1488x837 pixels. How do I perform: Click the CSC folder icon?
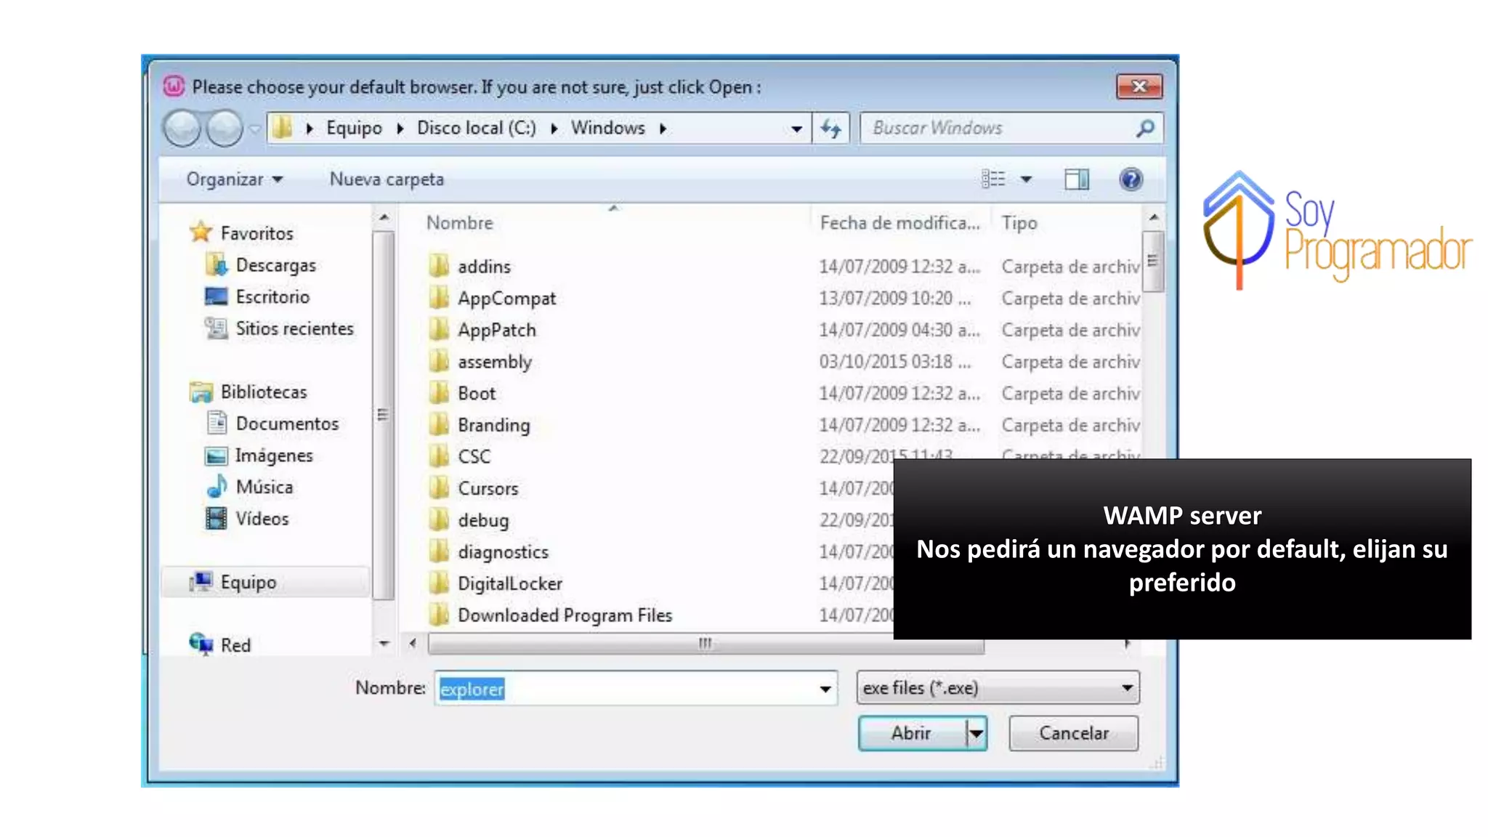click(x=439, y=456)
